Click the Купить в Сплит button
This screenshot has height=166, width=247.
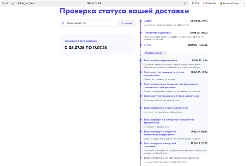pos(231,3)
